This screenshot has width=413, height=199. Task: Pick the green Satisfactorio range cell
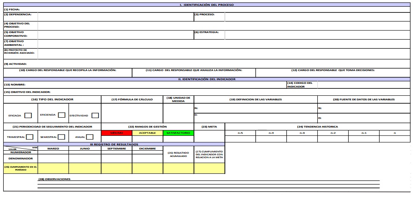coord(179,133)
